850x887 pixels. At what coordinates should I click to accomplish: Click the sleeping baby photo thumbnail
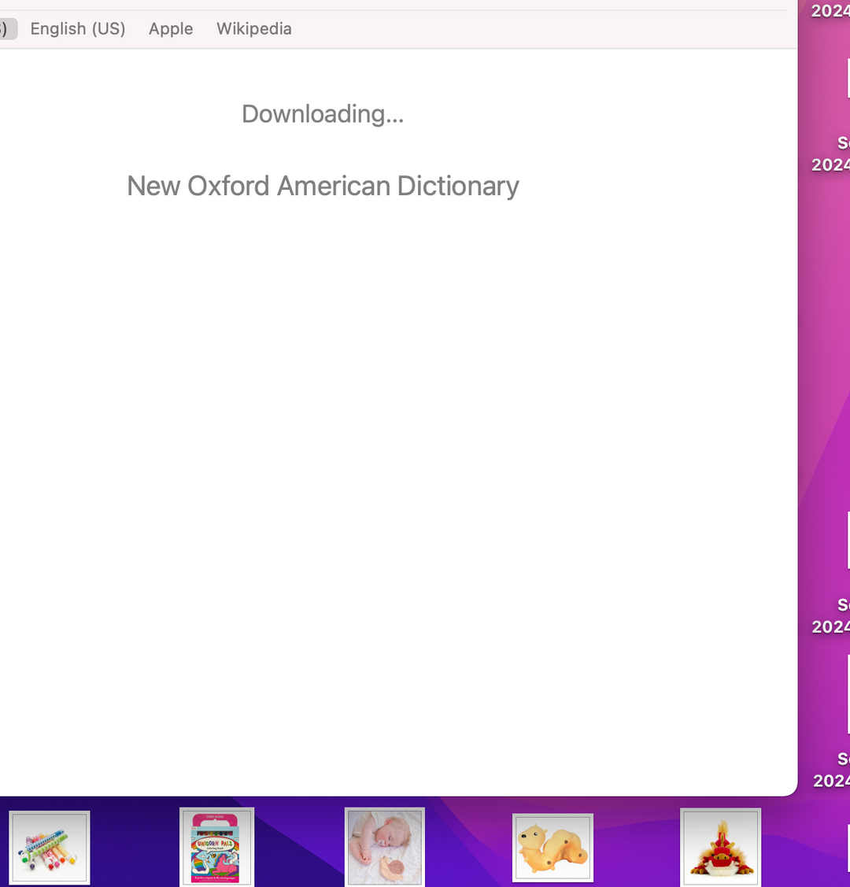coord(385,847)
